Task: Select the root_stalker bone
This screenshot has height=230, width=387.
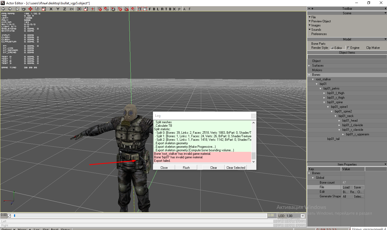Action: coord(323,79)
